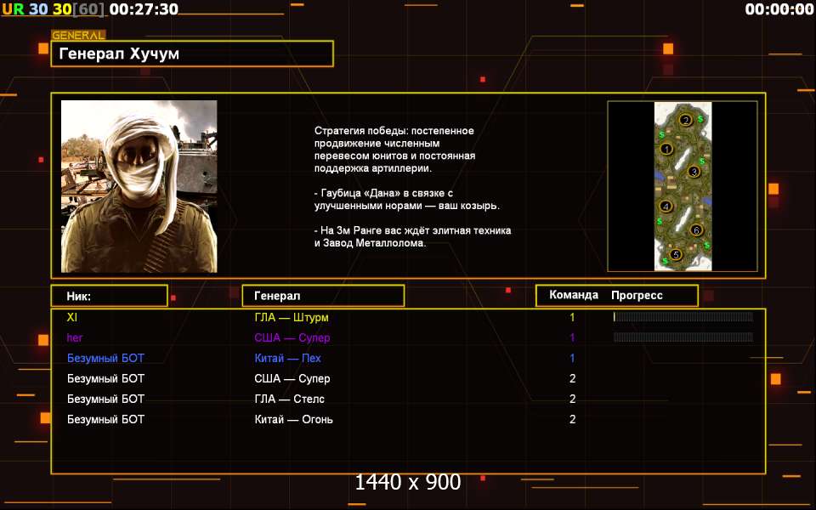Select the player row named her
Viewport: 816px width, 510px height.
[x=75, y=337]
